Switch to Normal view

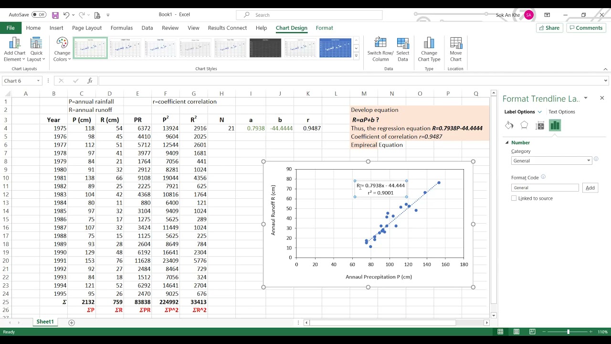[x=500, y=332]
